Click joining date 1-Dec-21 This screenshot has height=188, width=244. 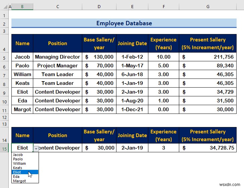click(132, 109)
